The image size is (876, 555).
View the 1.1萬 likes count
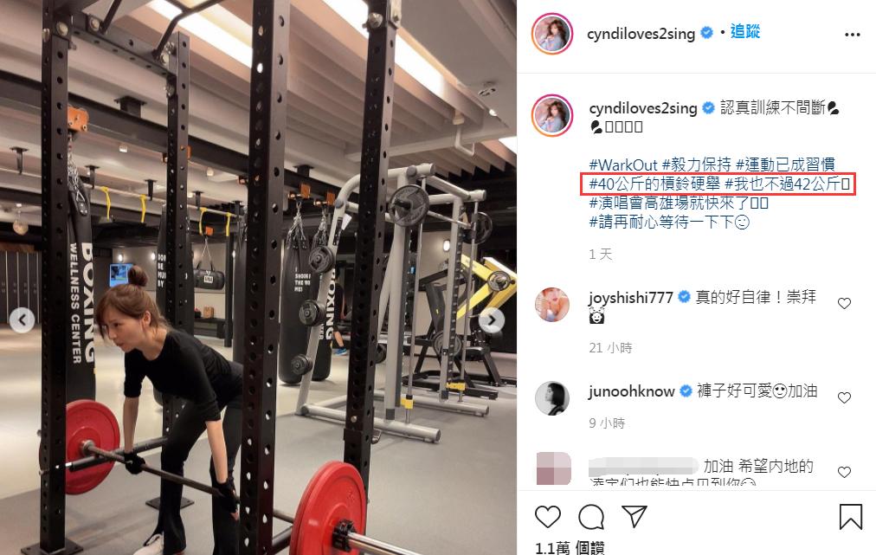pyautogui.click(x=570, y=548)
